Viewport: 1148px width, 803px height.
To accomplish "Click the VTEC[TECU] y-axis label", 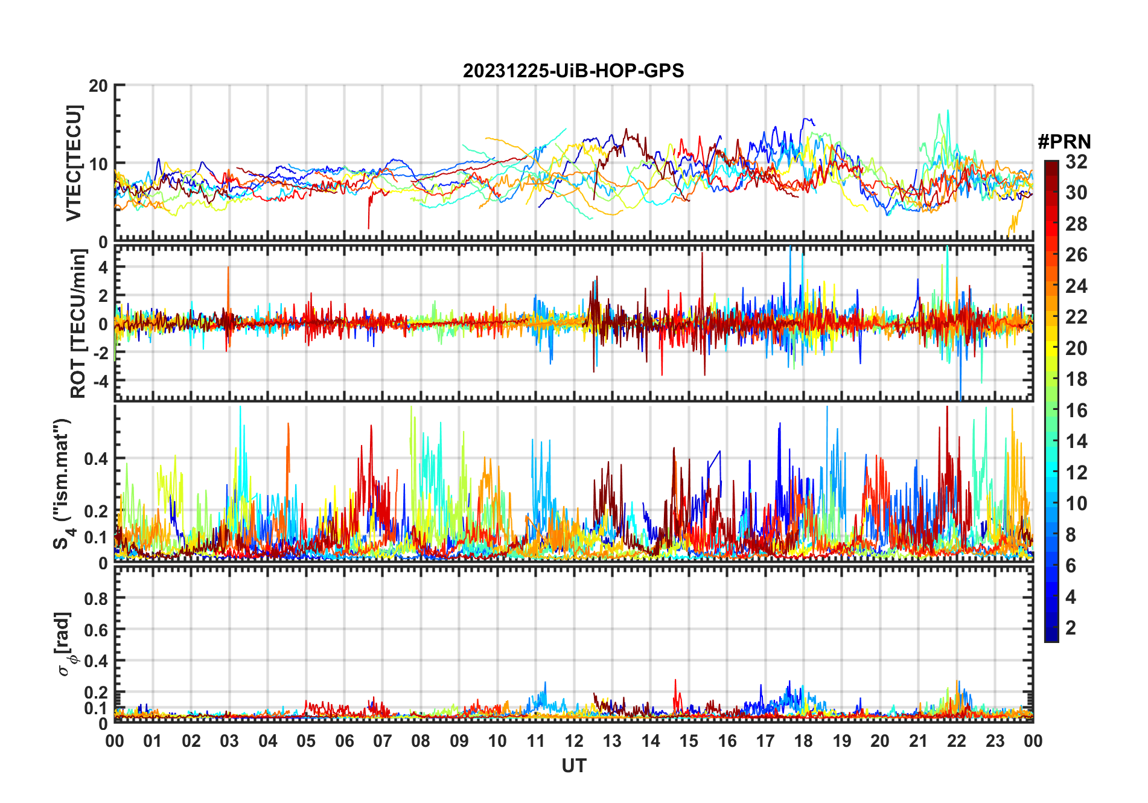I will pyautogui.click(x=74, y=163).
